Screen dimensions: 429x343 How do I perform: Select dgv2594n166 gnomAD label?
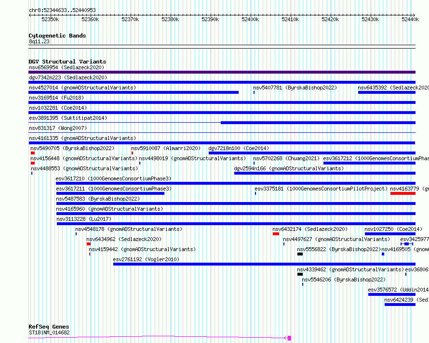pos(289,168)
